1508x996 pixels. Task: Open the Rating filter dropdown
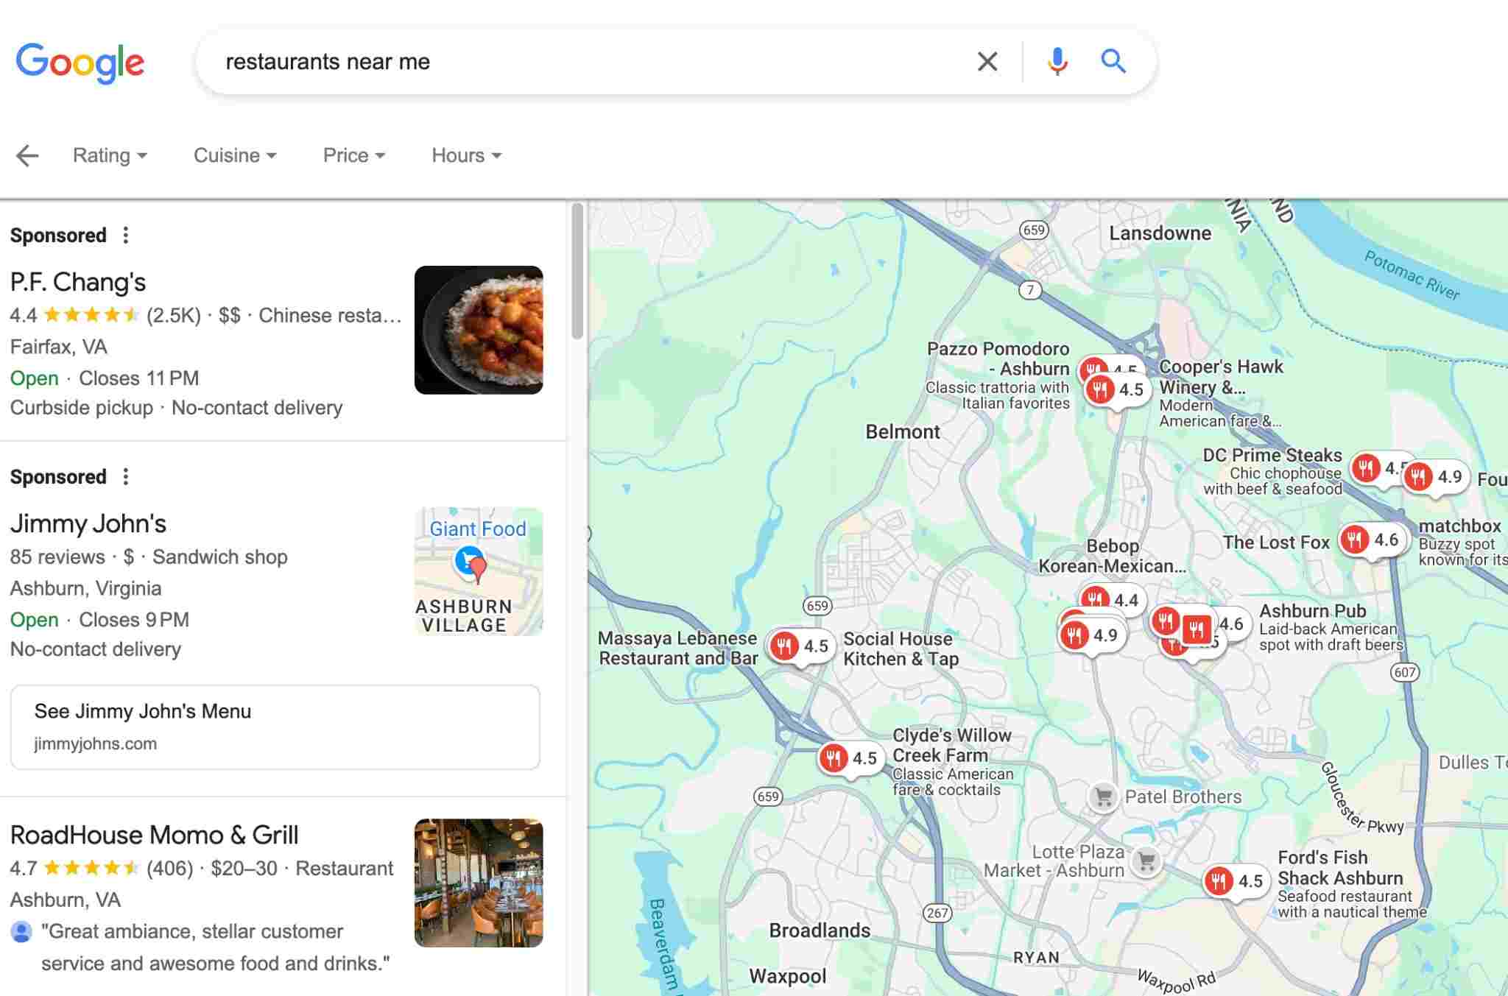110,155
